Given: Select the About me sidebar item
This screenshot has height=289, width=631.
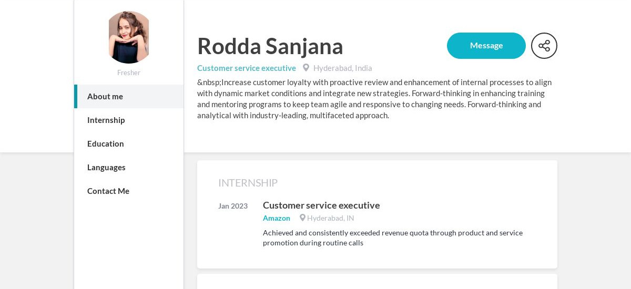Looking at the screenshot, I should [x=105, y=97].
